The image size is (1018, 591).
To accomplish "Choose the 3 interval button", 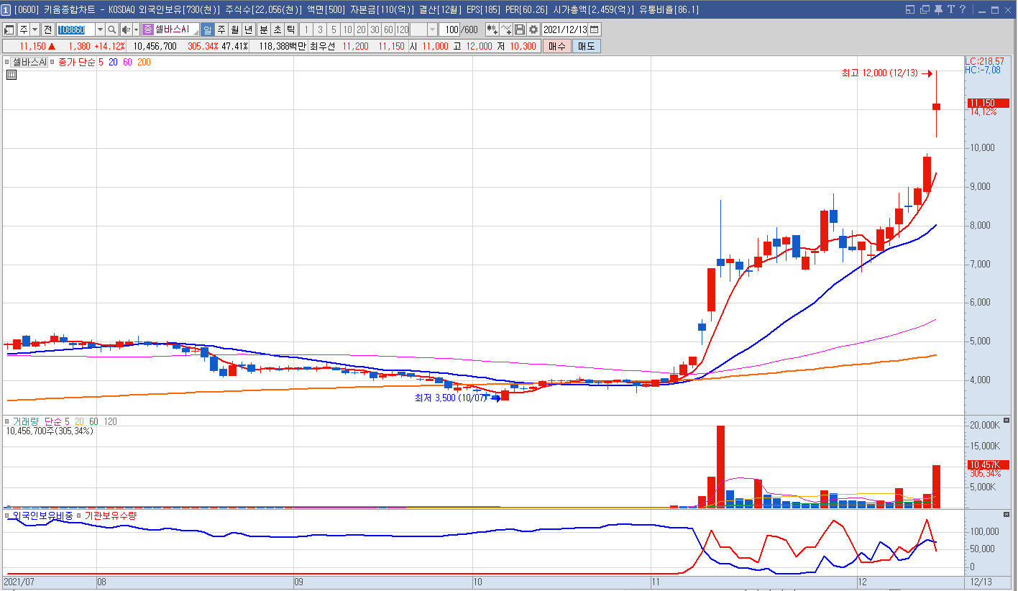I will (x=320, y=29).
